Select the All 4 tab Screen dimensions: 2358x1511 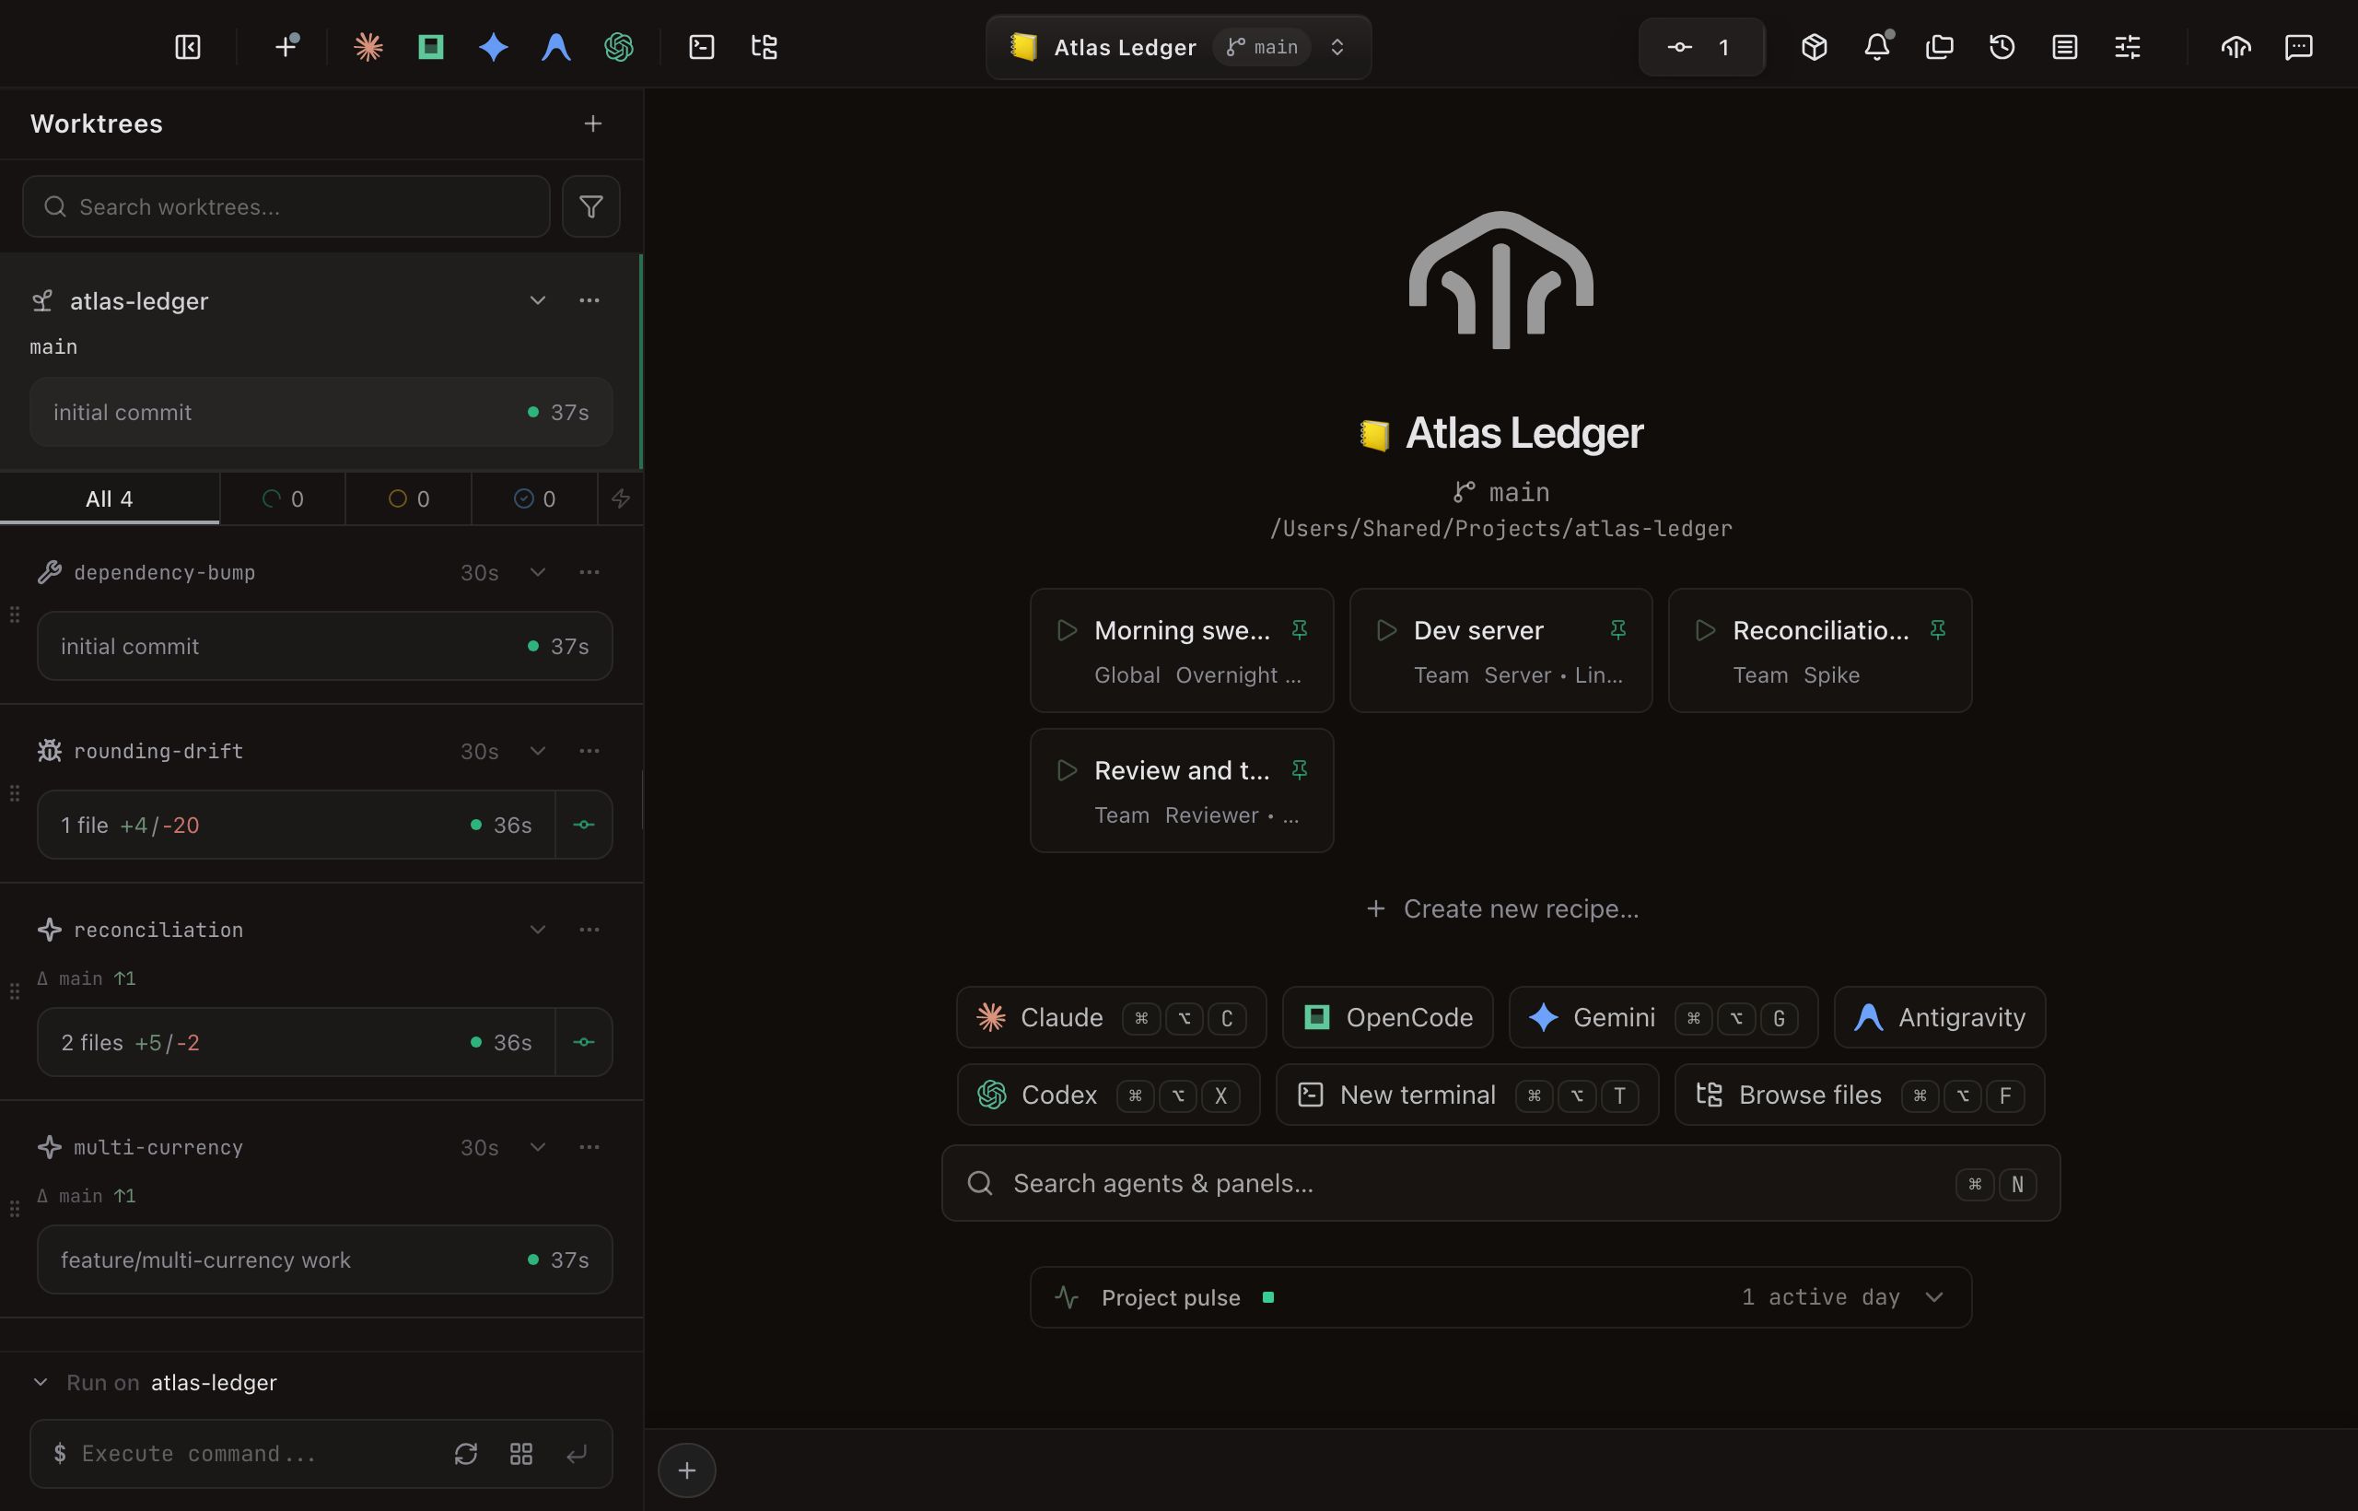click(x=109, y=498)
